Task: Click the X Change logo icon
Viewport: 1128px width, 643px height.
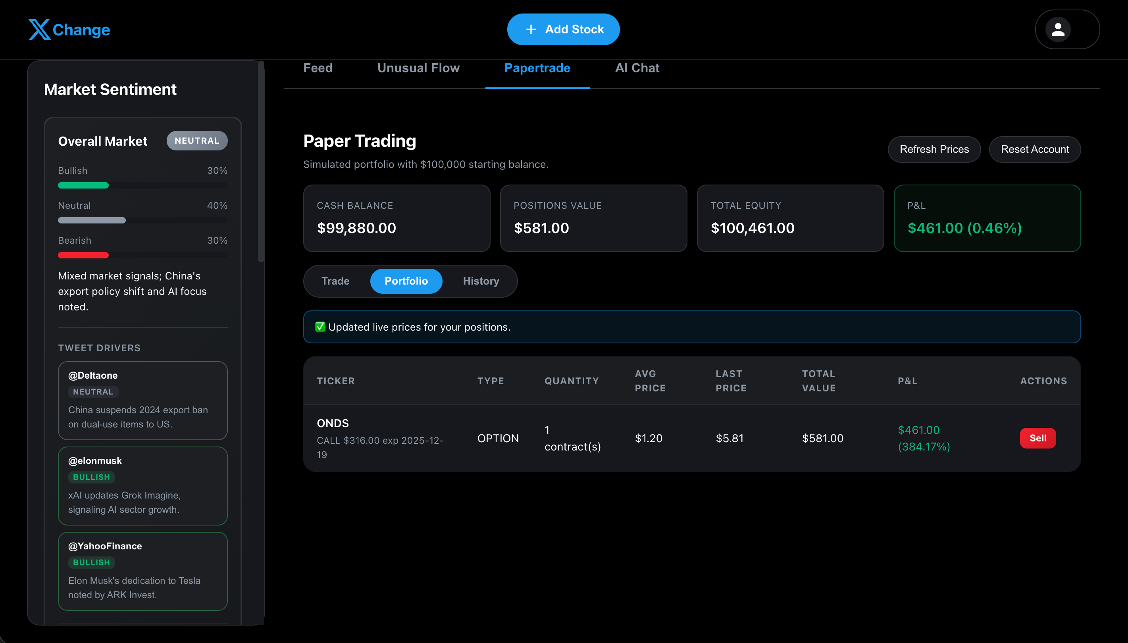Action: click(x=39, y=29)
